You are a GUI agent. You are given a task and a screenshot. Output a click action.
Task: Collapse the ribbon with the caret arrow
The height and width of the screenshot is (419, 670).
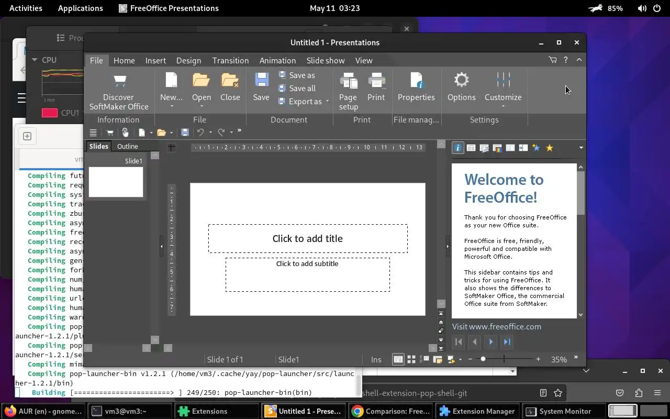(579, 60)
